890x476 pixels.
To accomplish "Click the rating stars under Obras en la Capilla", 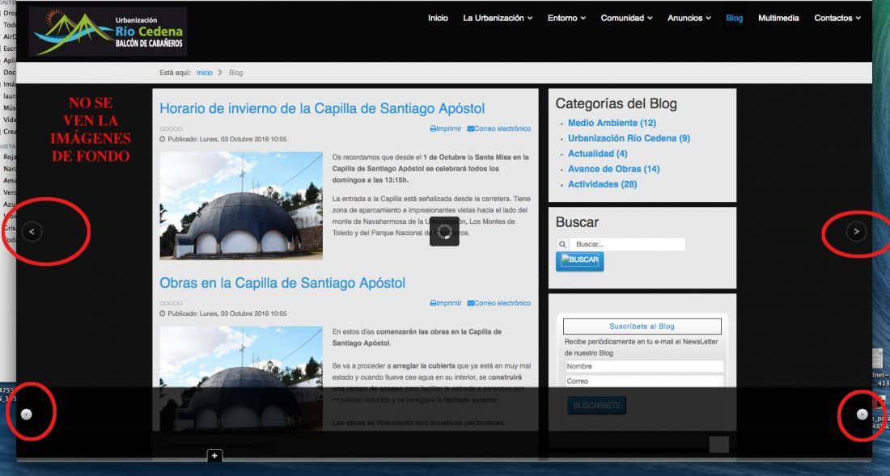I will tap(171, 303).
